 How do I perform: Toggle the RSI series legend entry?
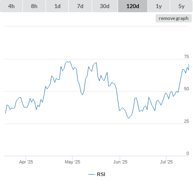[x=97, y=174]
